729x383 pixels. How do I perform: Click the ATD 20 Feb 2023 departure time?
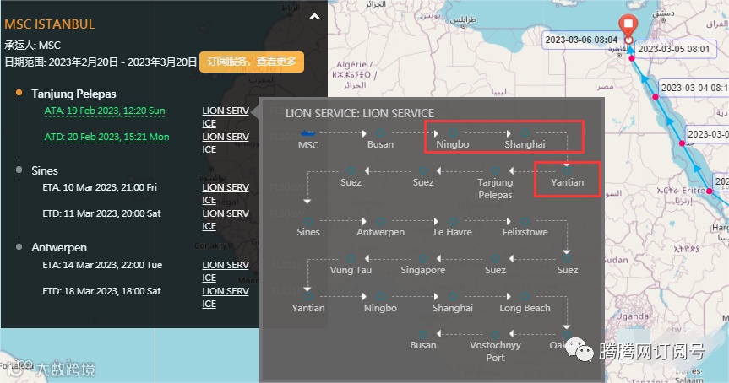point(106,137)
